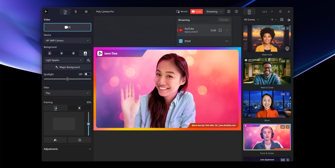Select the Meet & Greet scene thumbnail

point(267,71)
